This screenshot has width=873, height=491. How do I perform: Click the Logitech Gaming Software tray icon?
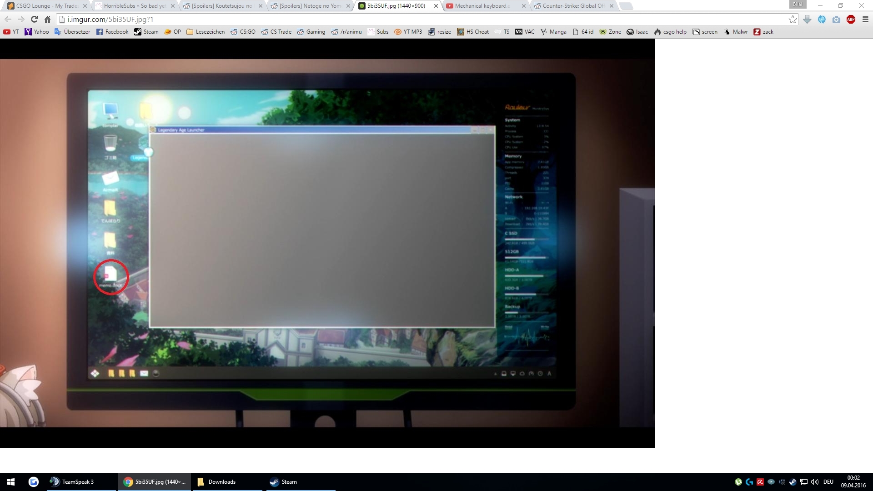coord(749,482)
